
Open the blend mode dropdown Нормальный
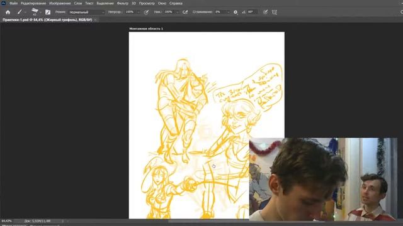point(86,12)
